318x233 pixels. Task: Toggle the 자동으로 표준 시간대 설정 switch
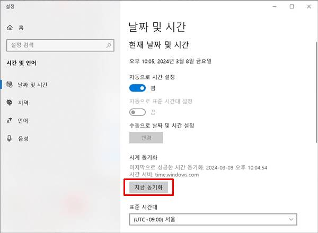click(x=137, y=112)
